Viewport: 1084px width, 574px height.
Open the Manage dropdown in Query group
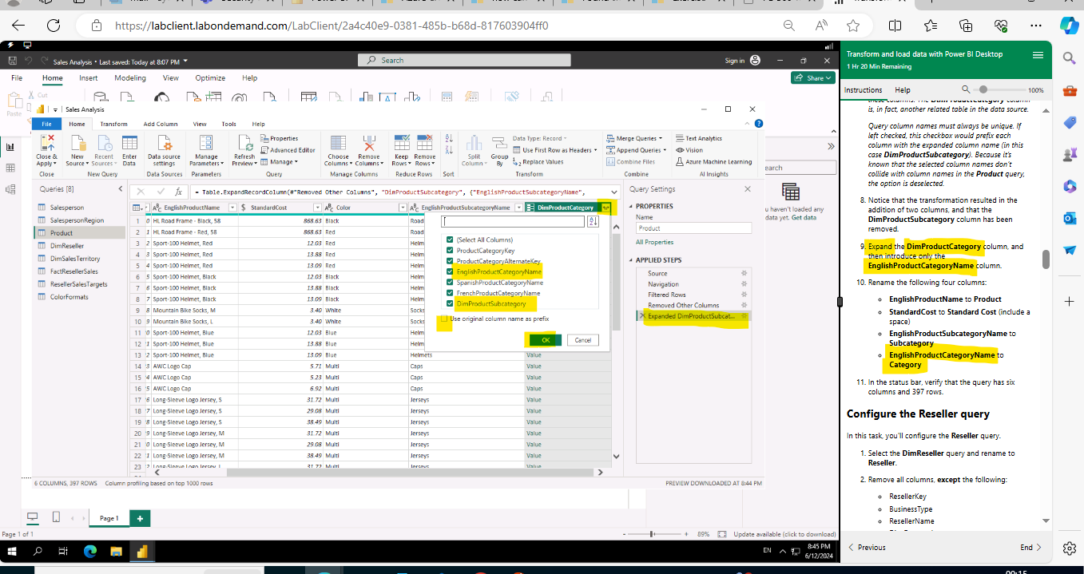pos(296,161)
